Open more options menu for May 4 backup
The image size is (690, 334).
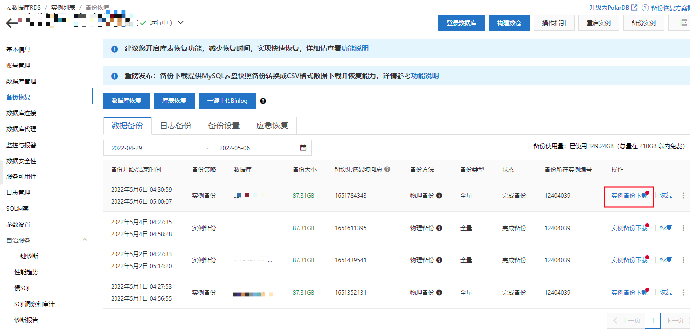[683, 228]
